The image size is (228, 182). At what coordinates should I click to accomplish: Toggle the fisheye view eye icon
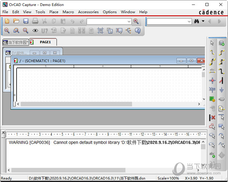pos(35,31)
